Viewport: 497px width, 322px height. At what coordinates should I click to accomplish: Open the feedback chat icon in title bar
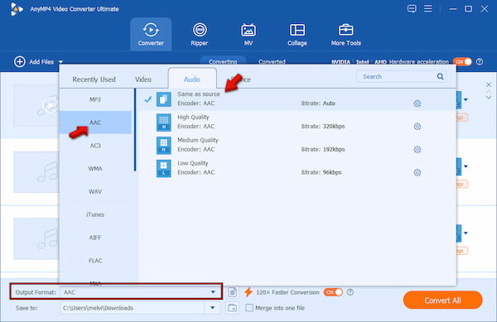point(412,8)
